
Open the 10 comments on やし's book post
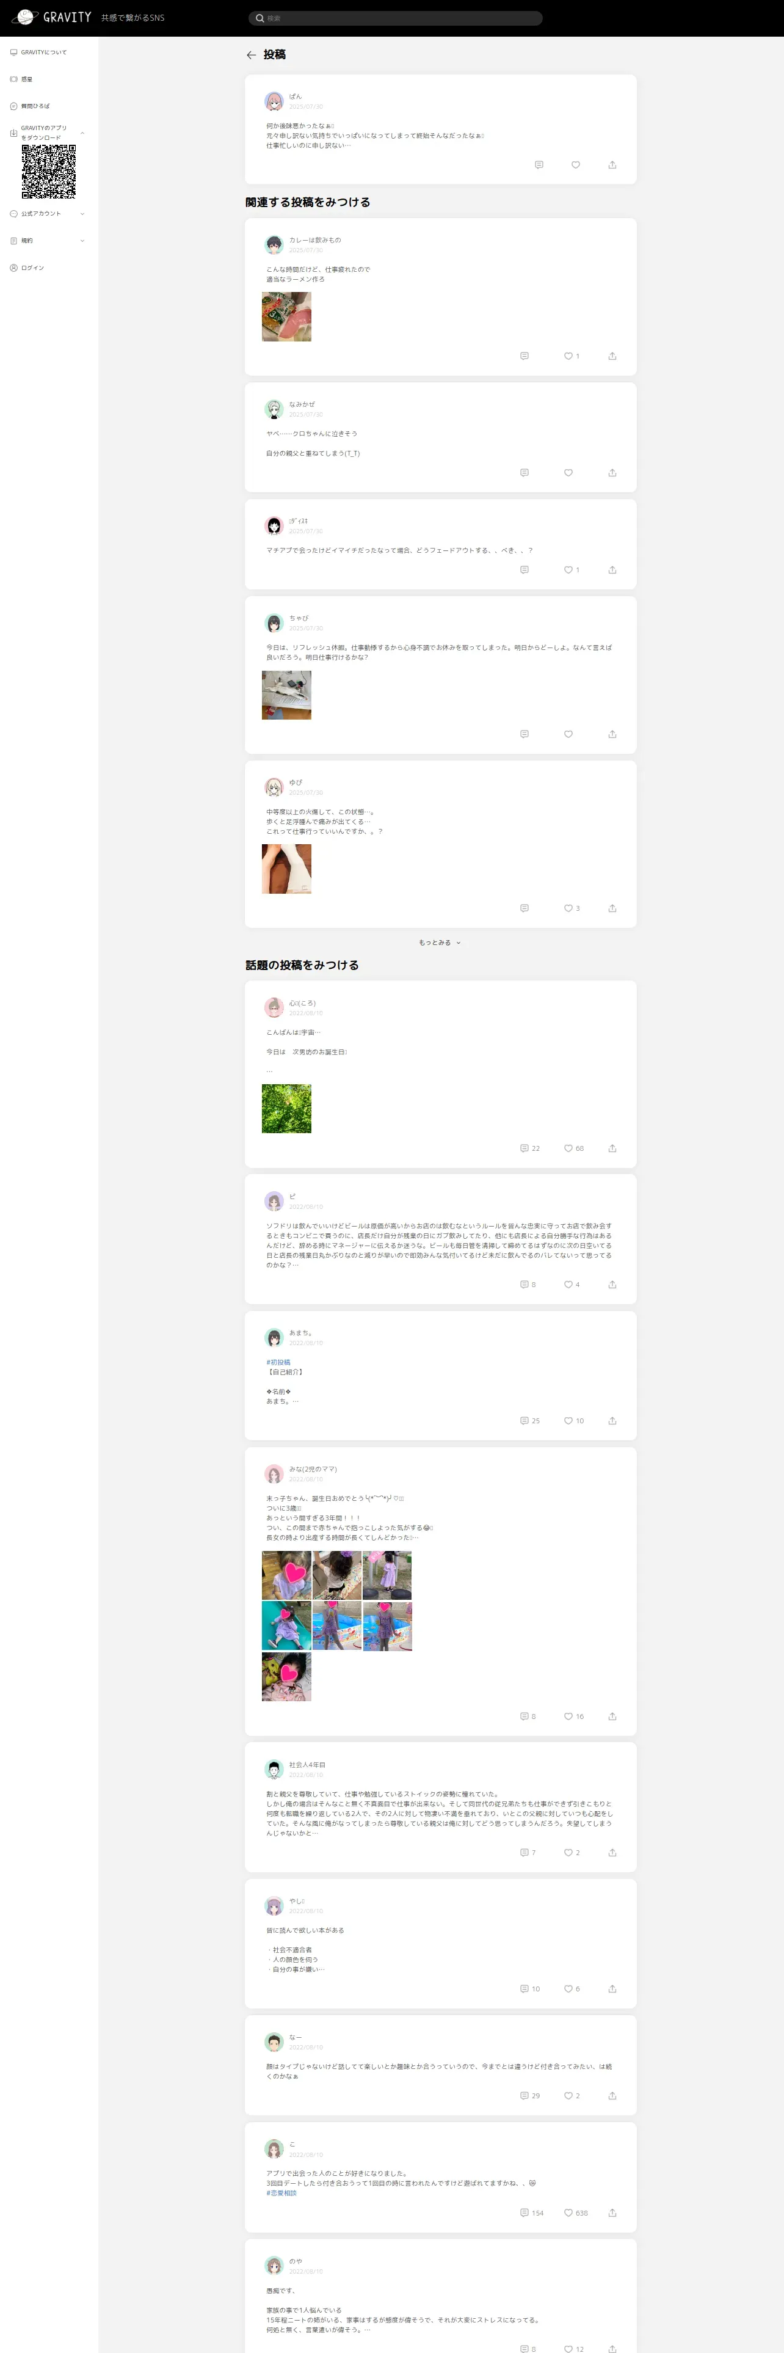click(529, 1990)
